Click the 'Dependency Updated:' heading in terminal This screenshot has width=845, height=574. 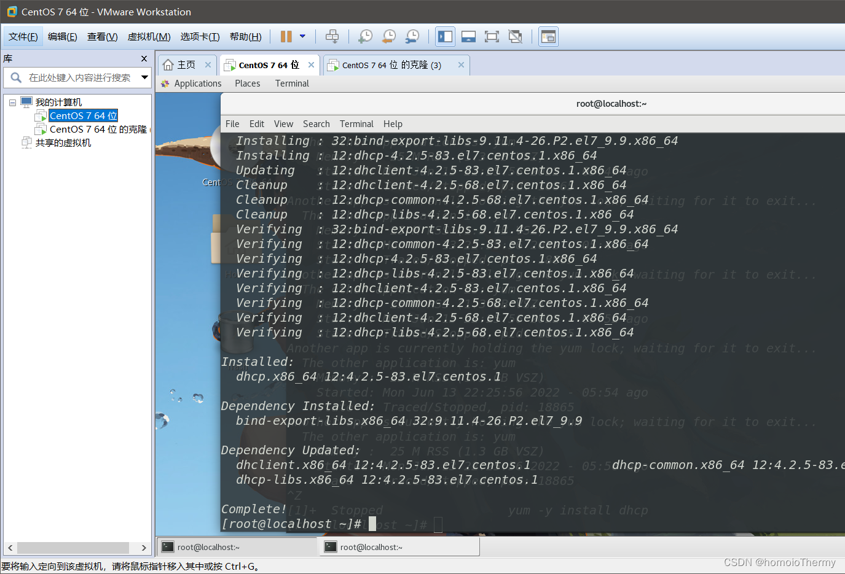pos(290,451)
